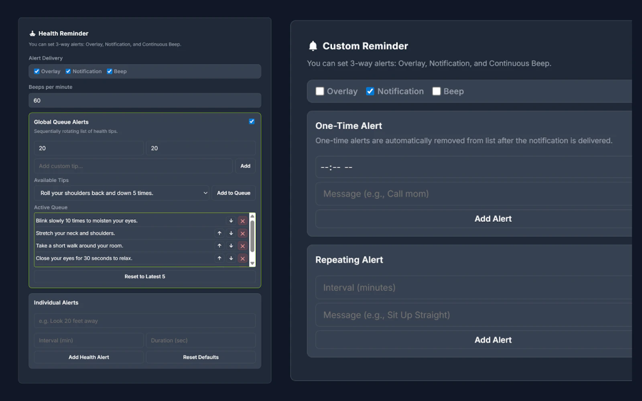Image resolution: width=642 pixels, height=401 pixels.
Task: Toggle the Global Queue Alerts checkbox
Action: 252,121
